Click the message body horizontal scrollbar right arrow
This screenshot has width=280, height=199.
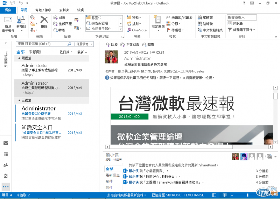pyautogui.click(x=271, y=147)
